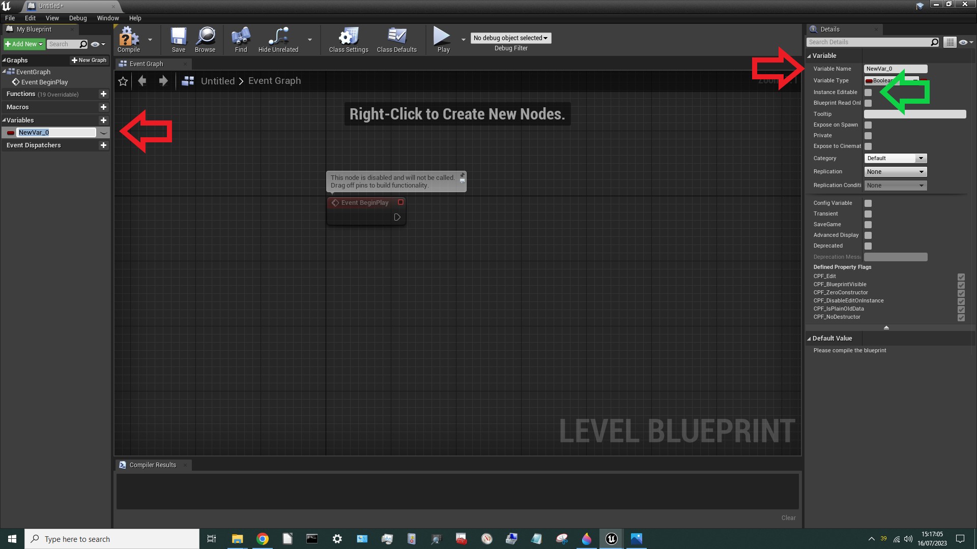This screenshot has width=977, height=549.
Task: Click the Tooltip text field
Action: pos(915,114)
